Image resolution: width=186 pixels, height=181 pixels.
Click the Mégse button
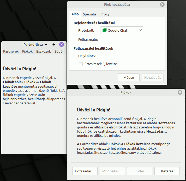(129, 77)
